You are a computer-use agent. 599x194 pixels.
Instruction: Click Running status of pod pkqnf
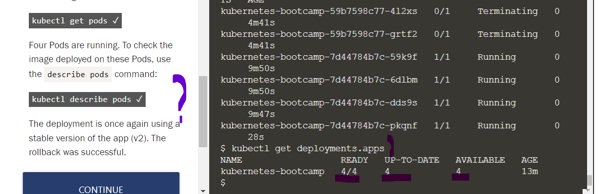(x=497, y=125)
